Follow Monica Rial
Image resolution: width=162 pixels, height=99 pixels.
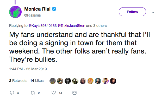point(132,12)
